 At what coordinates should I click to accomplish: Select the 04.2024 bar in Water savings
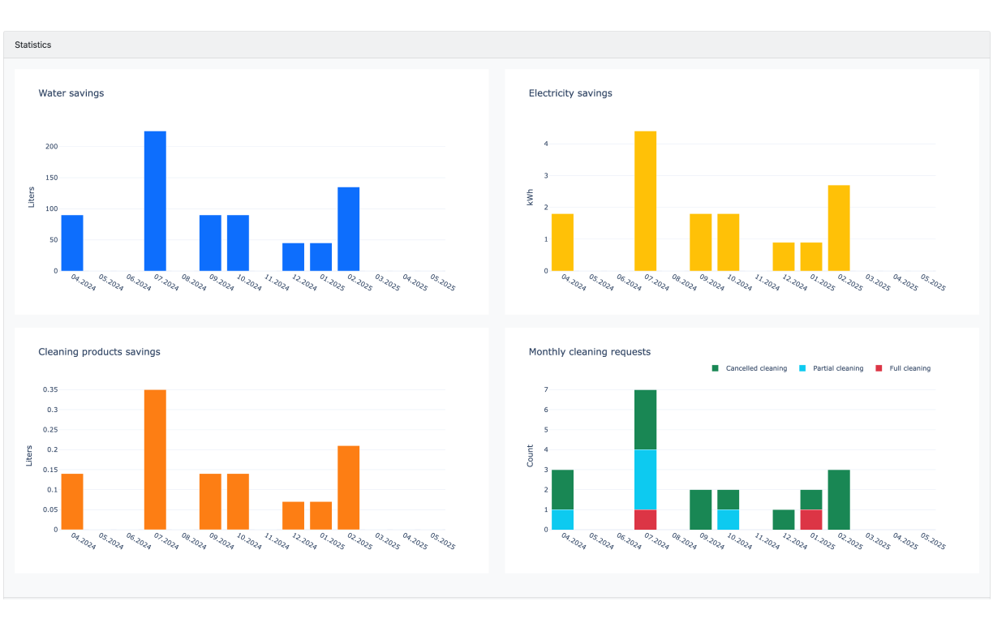[72, 243]
